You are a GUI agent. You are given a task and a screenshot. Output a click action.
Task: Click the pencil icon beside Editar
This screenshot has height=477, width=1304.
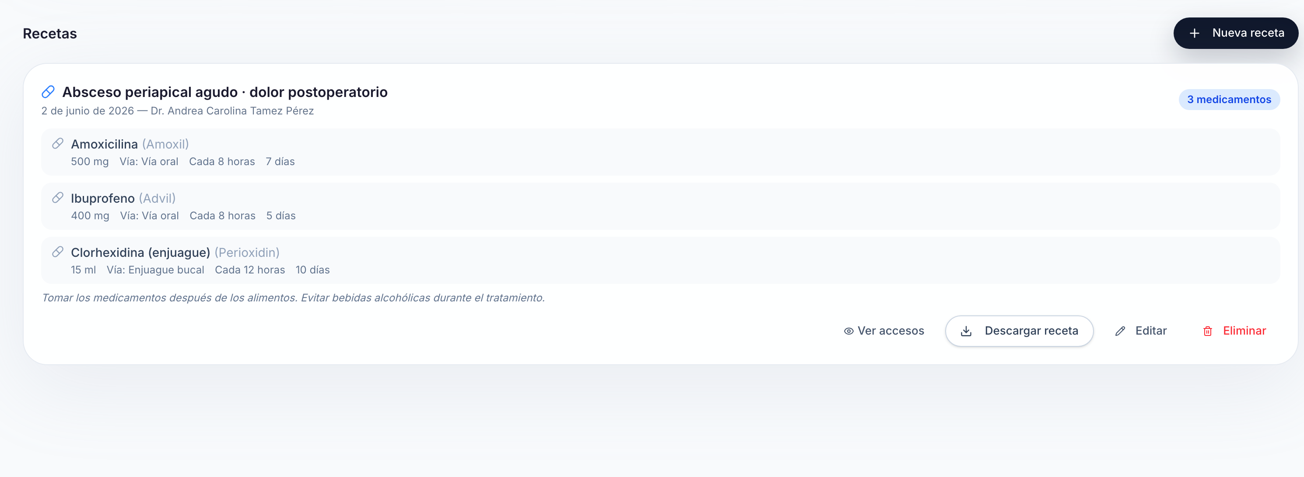pos(1120,332)
